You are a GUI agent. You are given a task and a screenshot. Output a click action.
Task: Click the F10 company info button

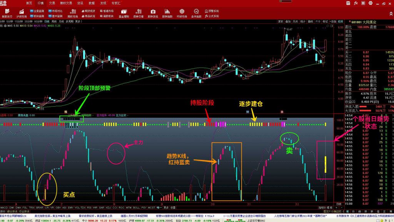pyautogui.click(x=318, y=22)
